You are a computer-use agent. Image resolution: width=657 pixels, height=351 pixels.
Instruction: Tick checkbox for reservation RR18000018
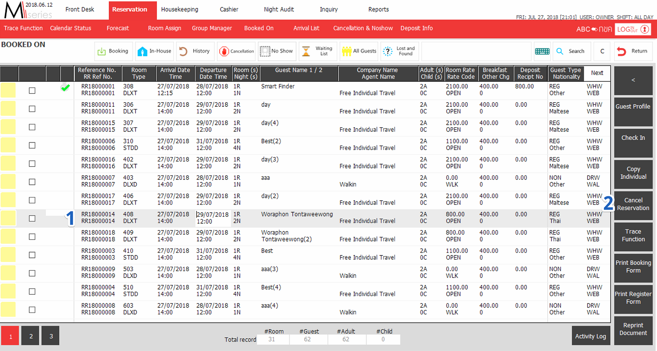click(32, 237)
